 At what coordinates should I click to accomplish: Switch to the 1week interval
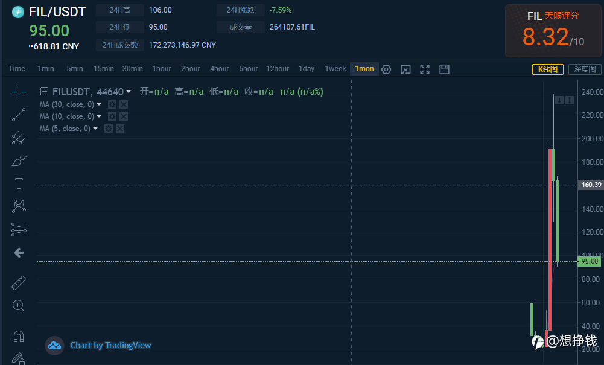pos(335,69)
